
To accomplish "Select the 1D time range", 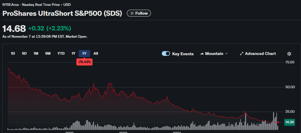I will 13,53.
